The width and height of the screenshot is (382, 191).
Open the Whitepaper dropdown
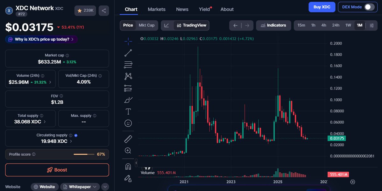[x=80, y=187]
